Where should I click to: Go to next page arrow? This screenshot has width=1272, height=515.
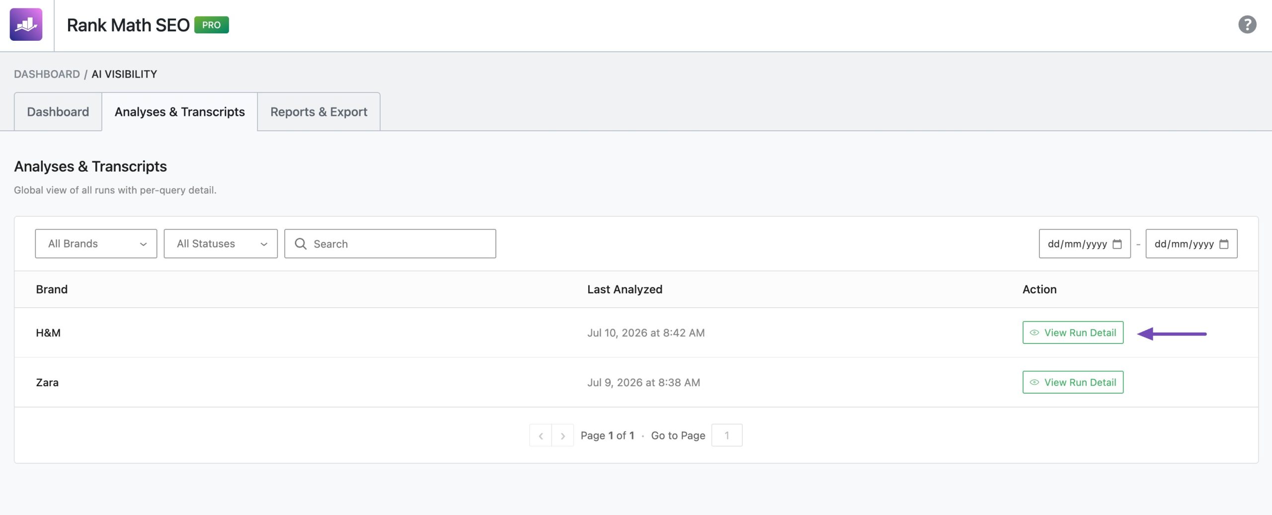pos(563,435)
